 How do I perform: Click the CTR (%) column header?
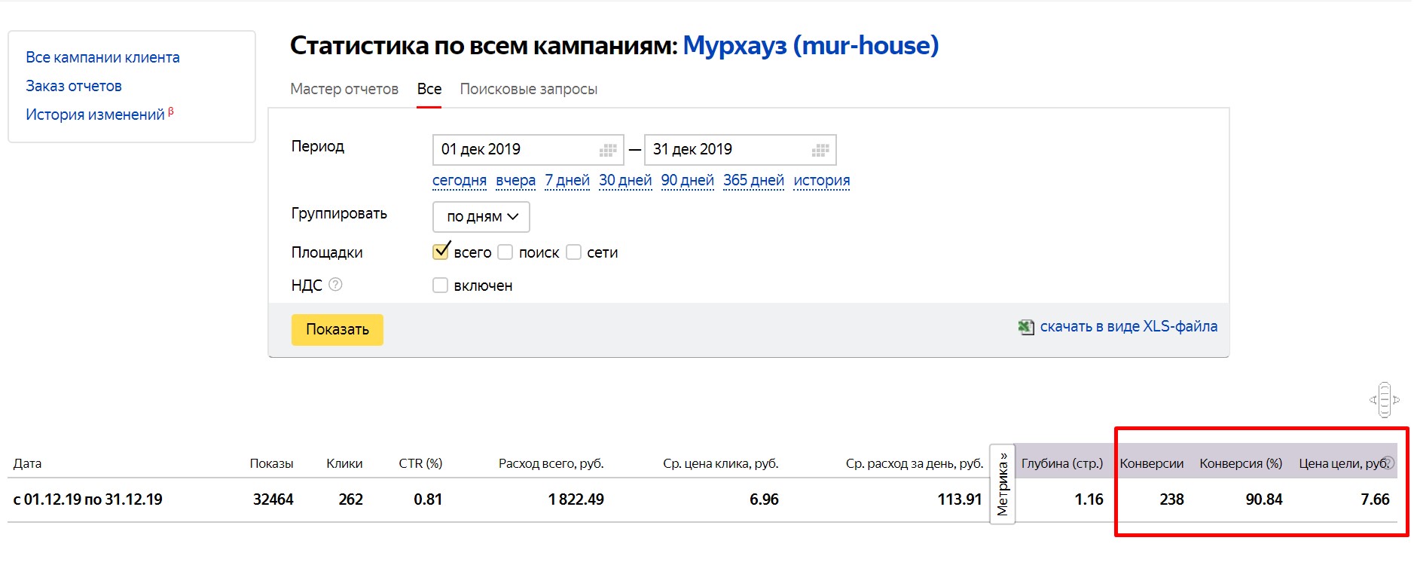[x=420, y=463]
